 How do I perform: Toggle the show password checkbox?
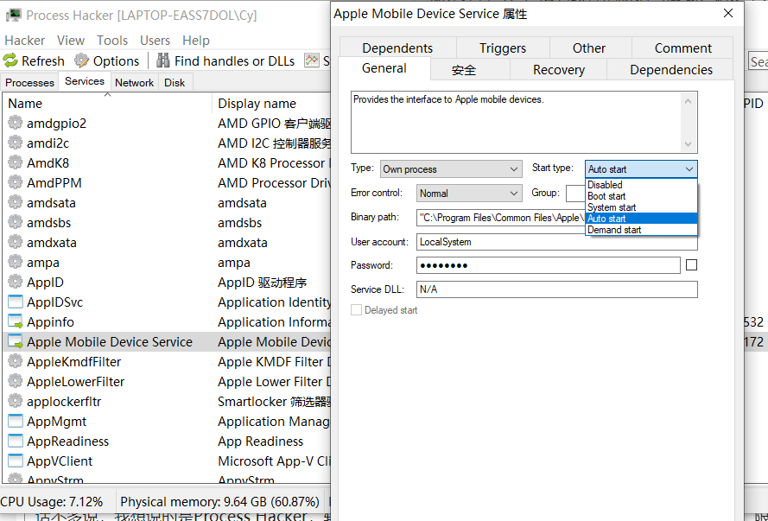click(691, 265)
